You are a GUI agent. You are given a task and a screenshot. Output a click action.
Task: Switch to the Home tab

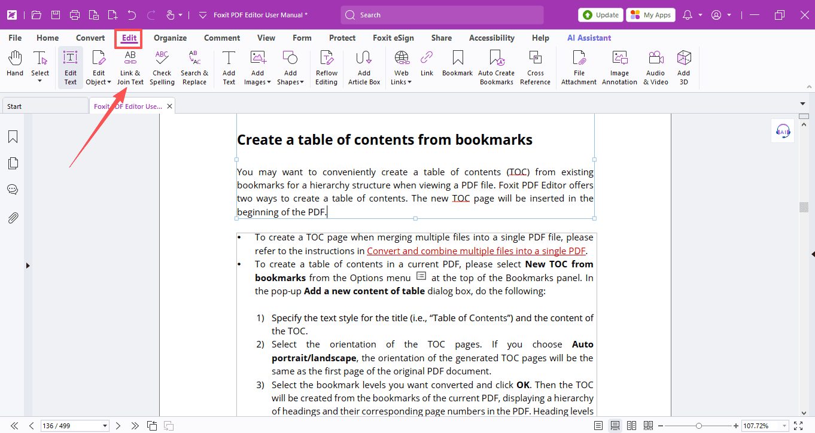click(48, 38)
